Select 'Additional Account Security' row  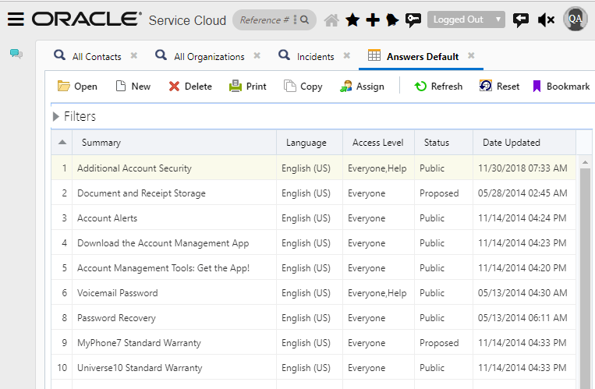[313, 168]
